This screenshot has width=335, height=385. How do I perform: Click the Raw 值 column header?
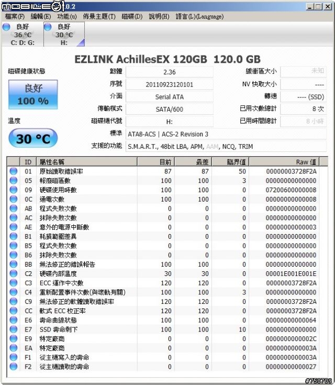(284, 162)
